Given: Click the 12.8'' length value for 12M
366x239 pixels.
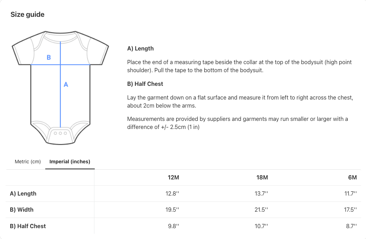Looking at the screenshot, I should tap(172, 193).
